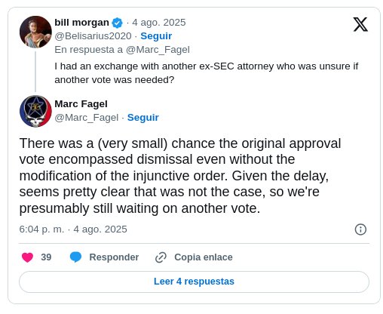
Task: Open the Marc Fagel display name
Action: (x=81, y=104)
